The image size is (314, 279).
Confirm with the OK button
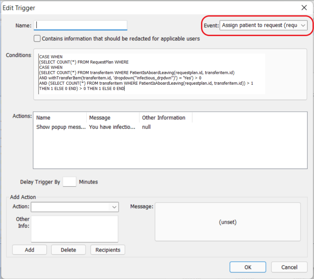pyautogui.click(x=248, y=267)
